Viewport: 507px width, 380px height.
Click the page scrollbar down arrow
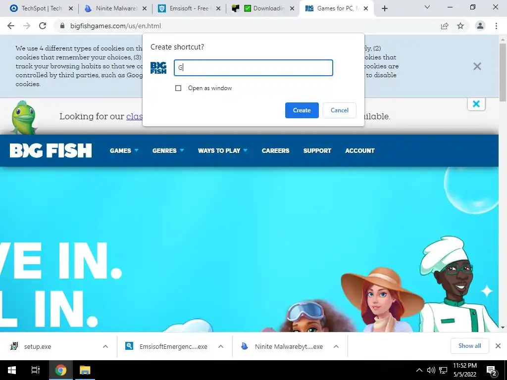503,328
